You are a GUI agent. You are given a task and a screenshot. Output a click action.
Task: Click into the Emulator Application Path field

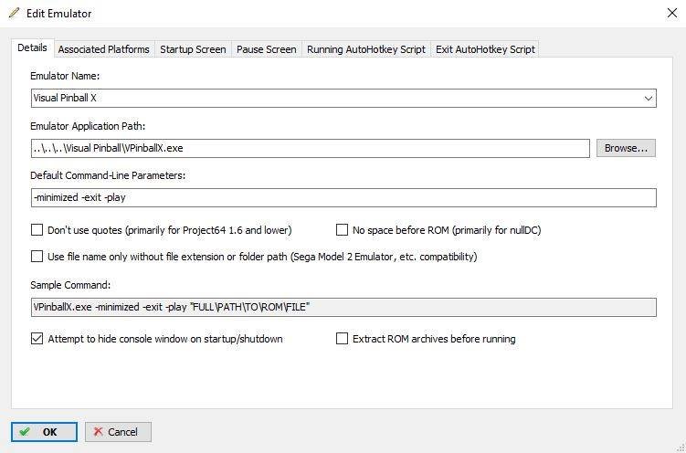pos(311,148)
